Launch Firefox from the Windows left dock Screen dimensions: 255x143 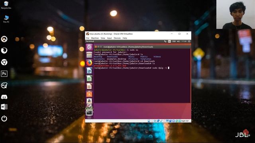4,50
